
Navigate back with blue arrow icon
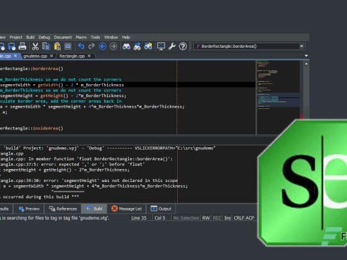point(102,46)
